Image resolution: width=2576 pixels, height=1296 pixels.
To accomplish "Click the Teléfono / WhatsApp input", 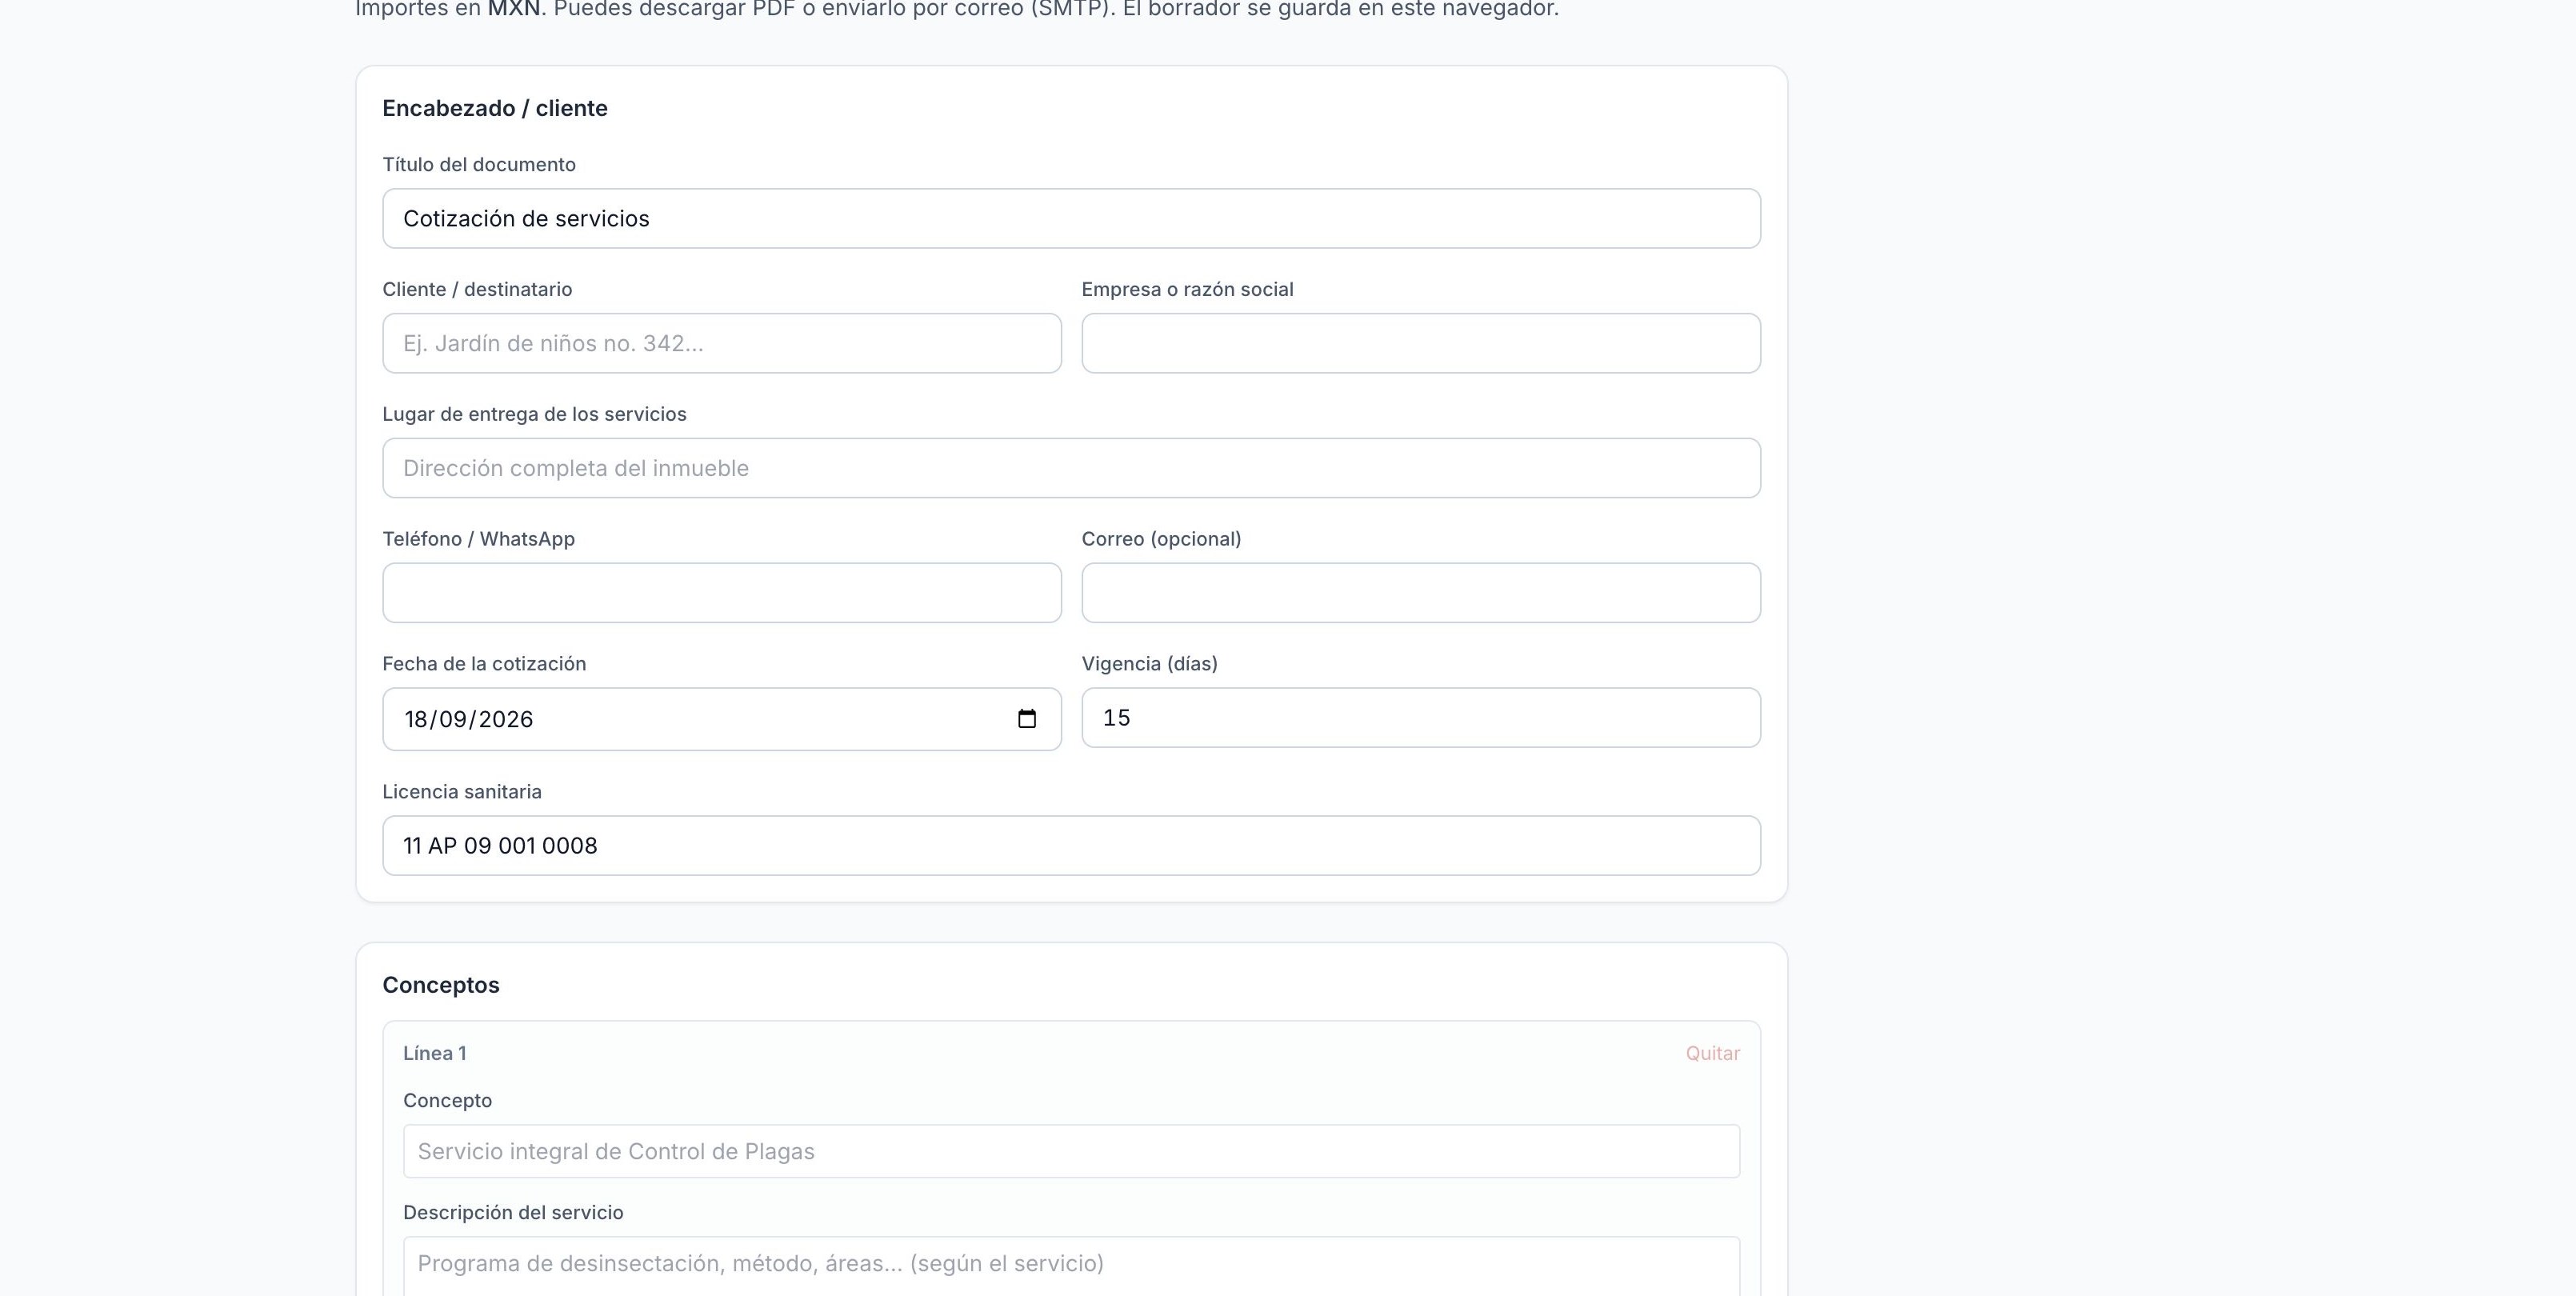I will [x=721, y=593].
